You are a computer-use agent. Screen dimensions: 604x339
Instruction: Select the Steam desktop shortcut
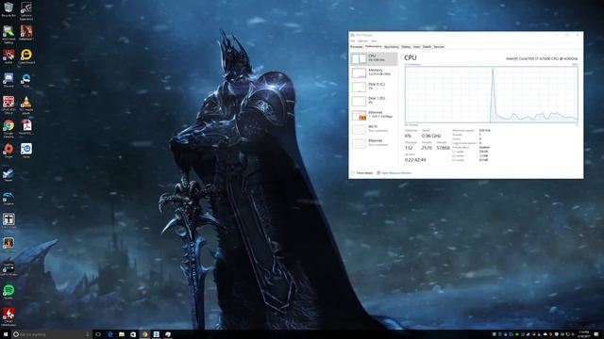coord(8,175)
